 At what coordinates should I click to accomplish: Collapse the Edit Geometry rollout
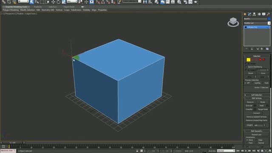(x=257, y=131)
